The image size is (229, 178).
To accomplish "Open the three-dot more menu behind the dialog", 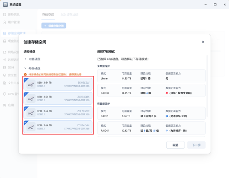I will coord(218,40).
